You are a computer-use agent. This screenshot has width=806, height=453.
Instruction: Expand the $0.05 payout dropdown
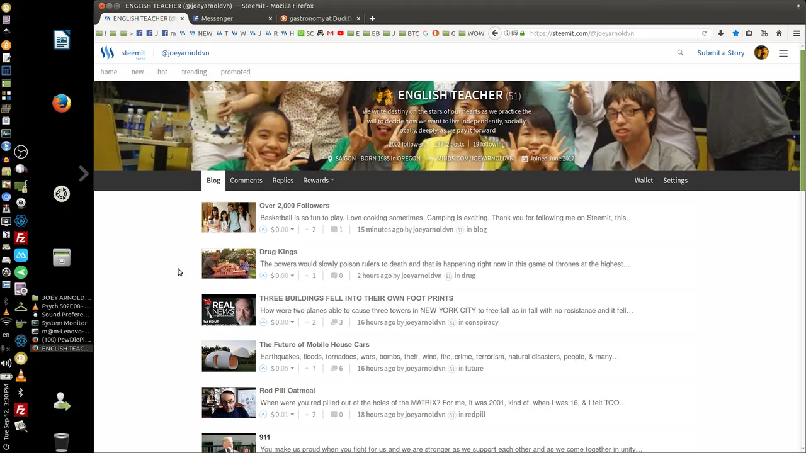coord(282,368)
